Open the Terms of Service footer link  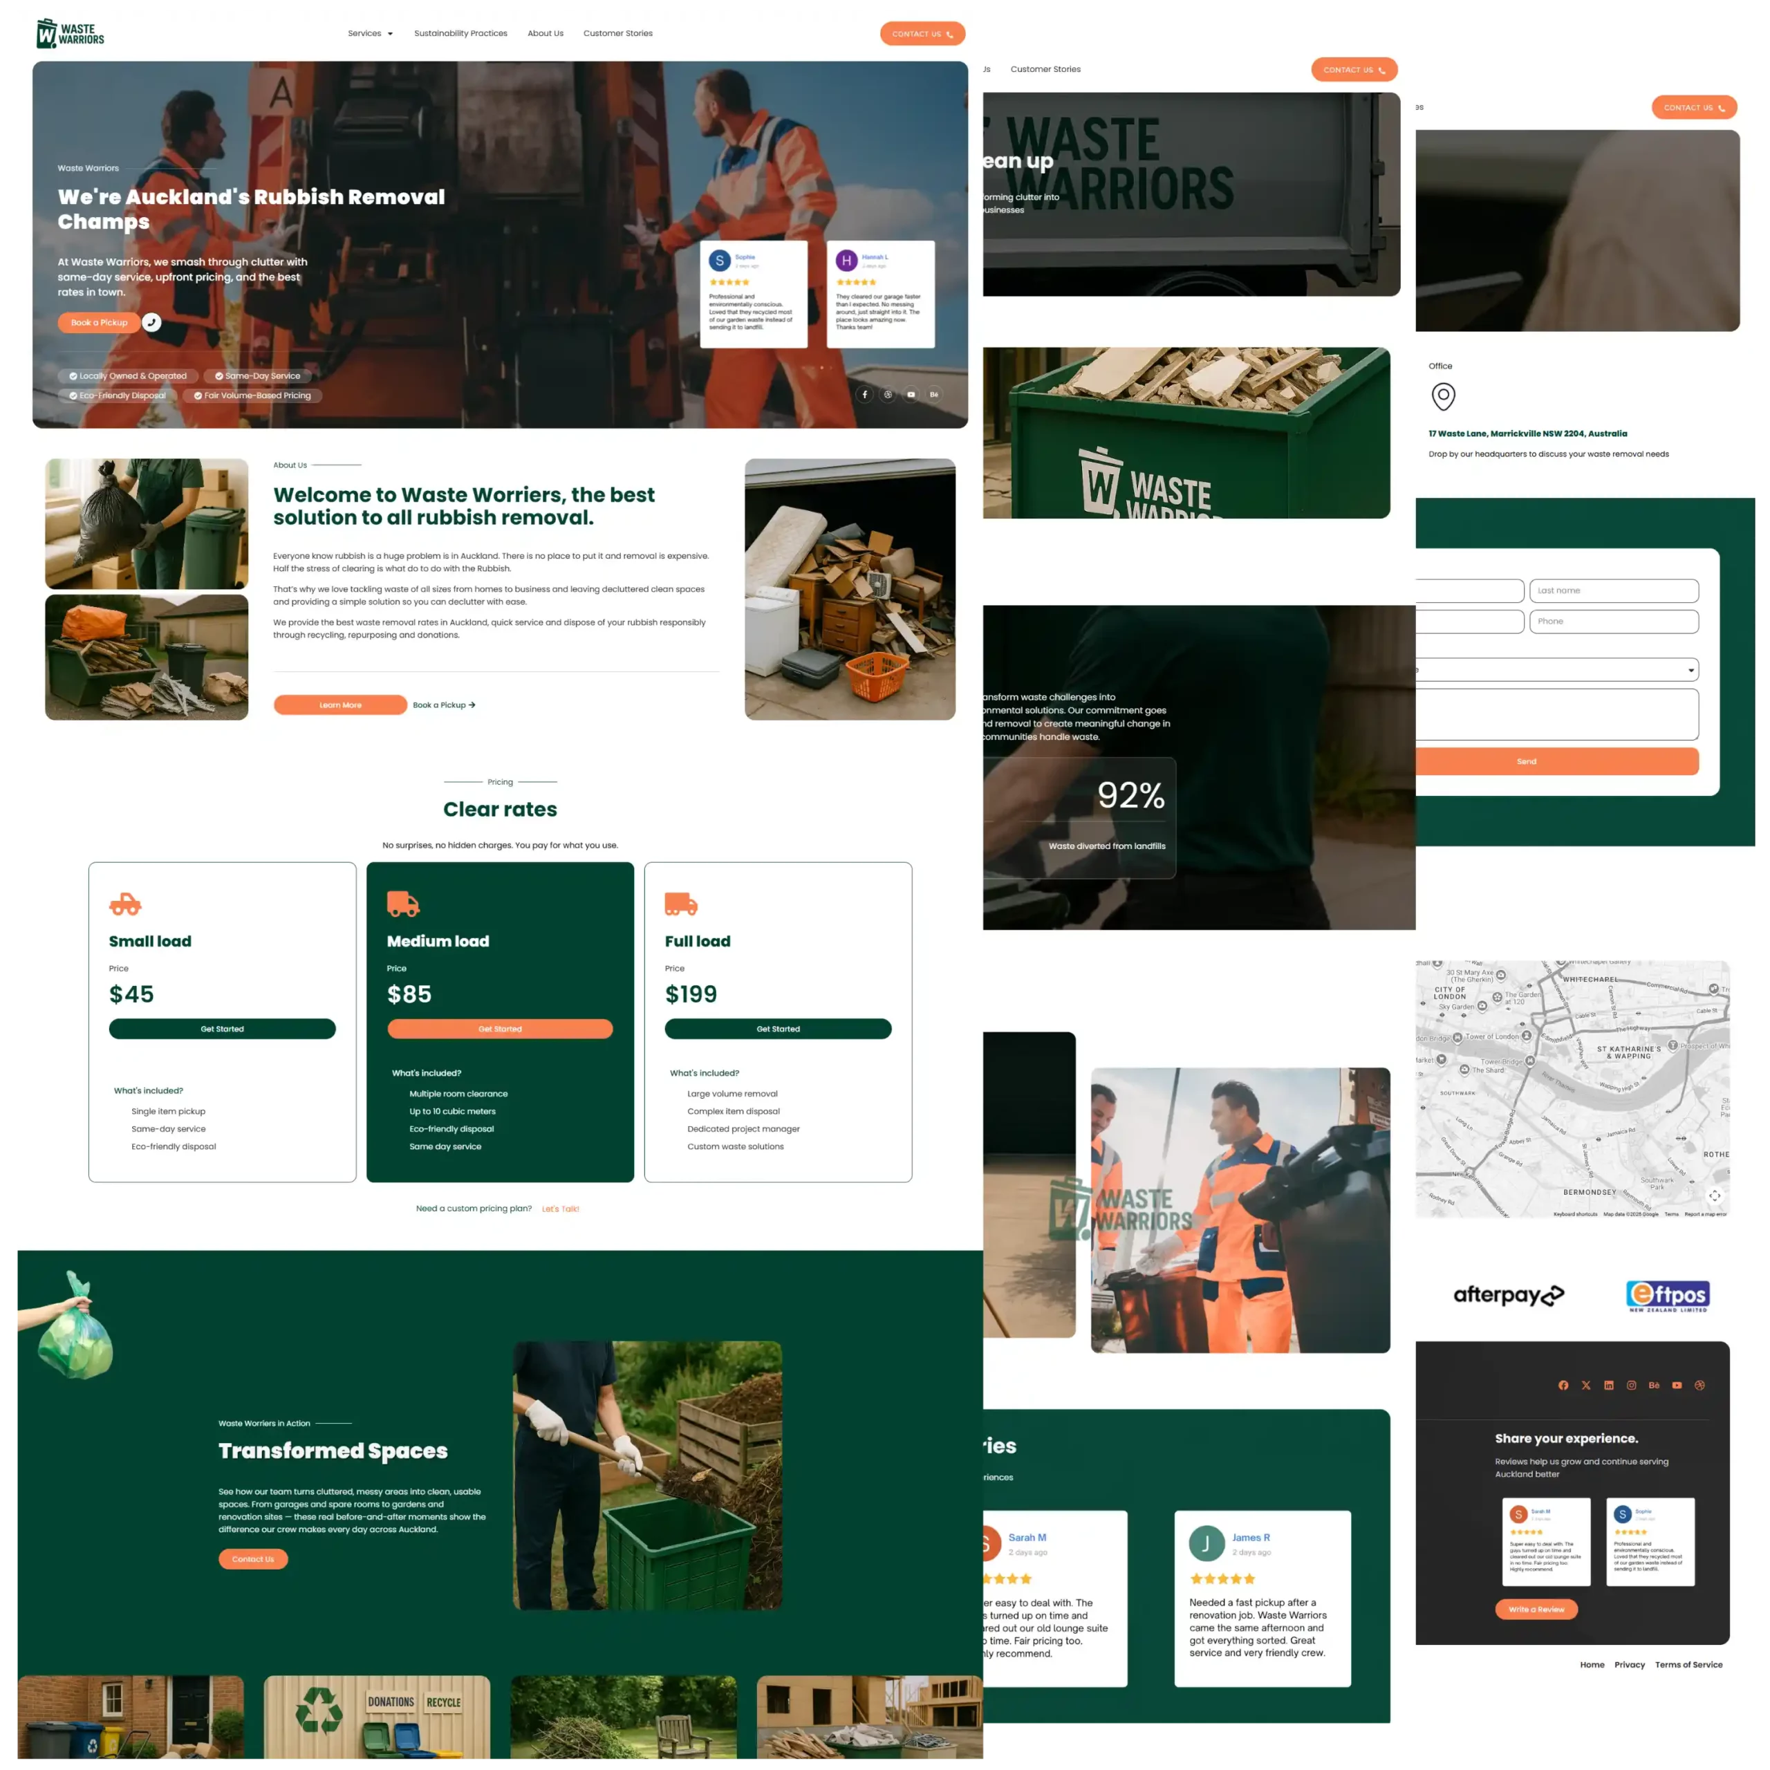coord(1688,1665)
